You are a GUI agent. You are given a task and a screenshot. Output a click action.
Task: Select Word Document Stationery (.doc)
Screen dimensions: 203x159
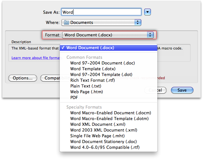[x=108, y=141]
